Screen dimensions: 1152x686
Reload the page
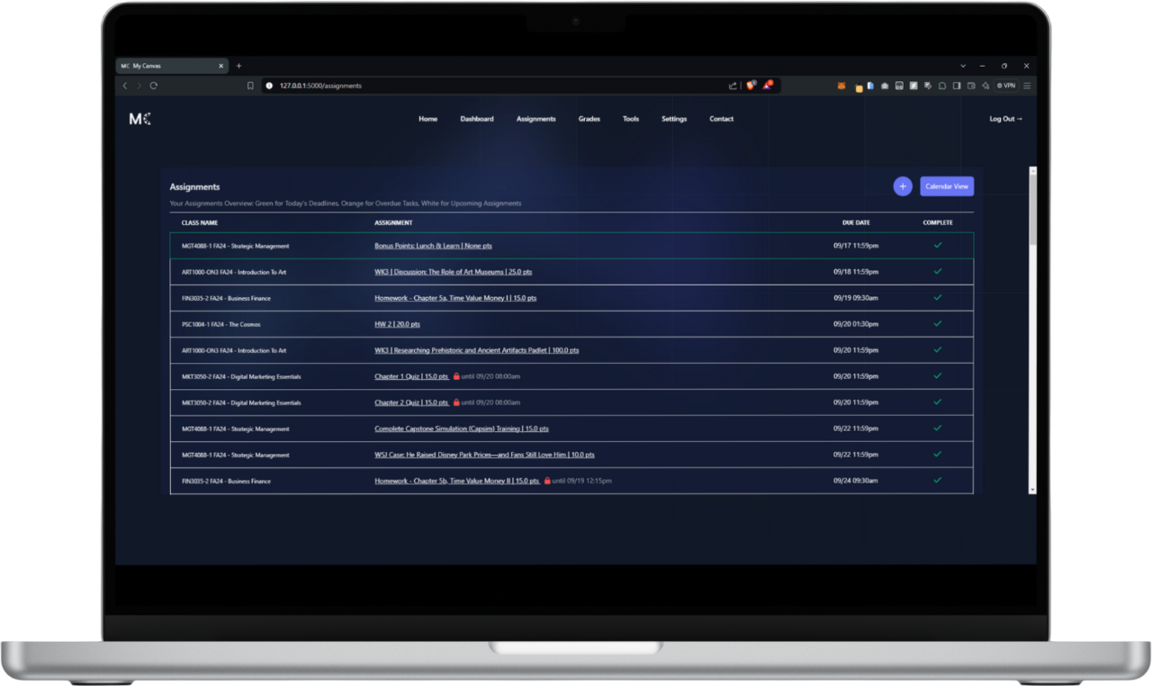pos(153,86)
